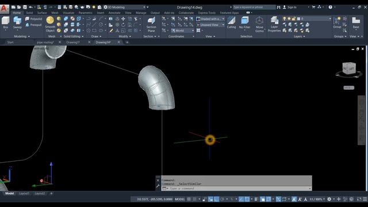Click the No Filter selection icon
The width and height of the screenshot is (368, 207).
[244, 23]
